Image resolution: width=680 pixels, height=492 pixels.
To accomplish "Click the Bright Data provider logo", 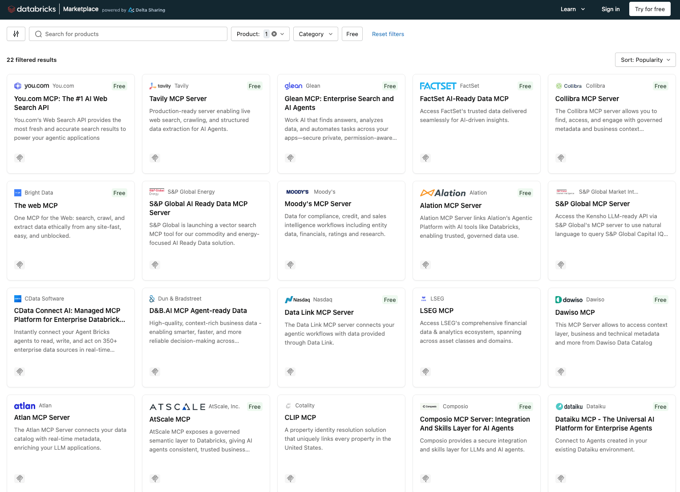I will pos(18,193).
